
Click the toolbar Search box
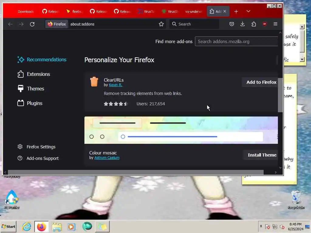tap(194, 24)
